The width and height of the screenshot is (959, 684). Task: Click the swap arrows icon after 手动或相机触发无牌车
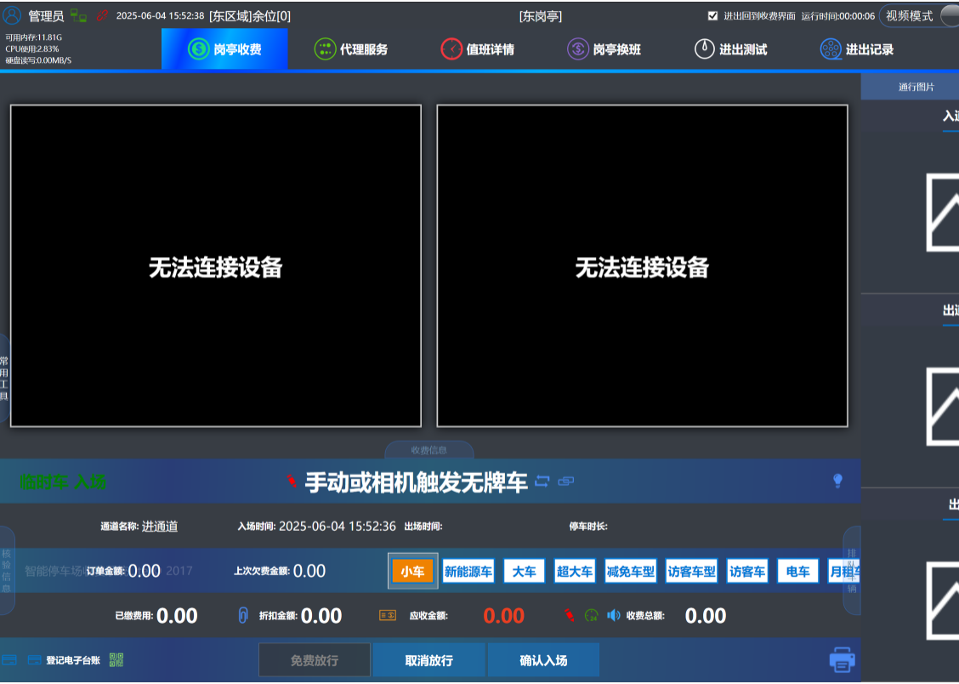[x=542, y=482]
